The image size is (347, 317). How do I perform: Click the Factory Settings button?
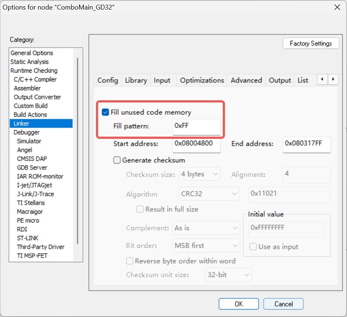[311, 43]
